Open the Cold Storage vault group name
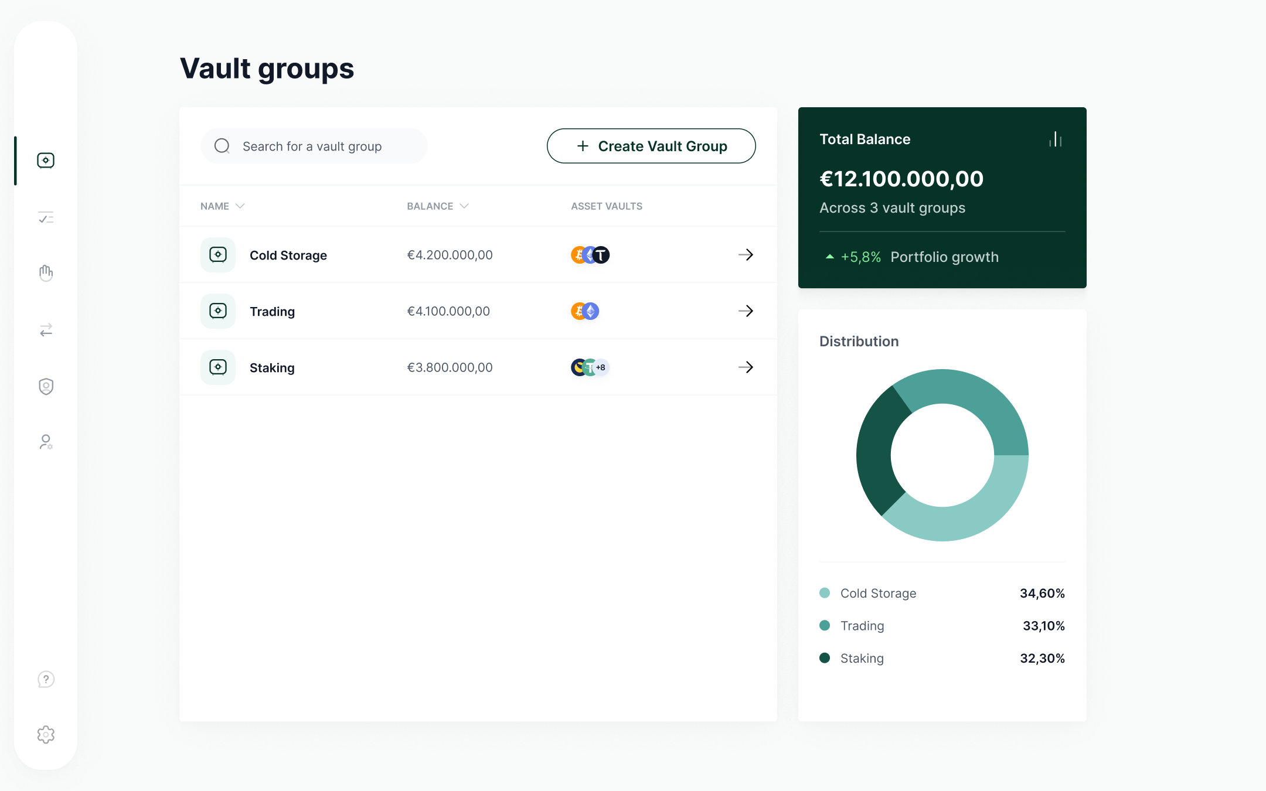 pos(288,255)
